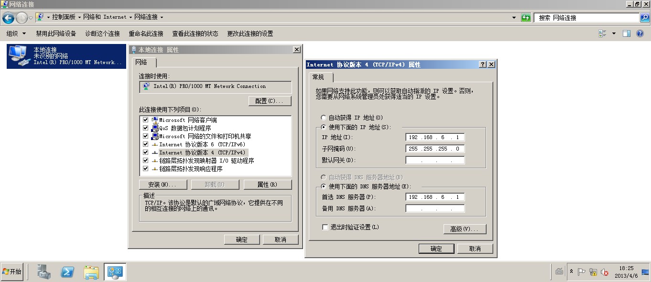Open the 组织 dropdown menu
The image size is (651, 282).
pos(16,33)
